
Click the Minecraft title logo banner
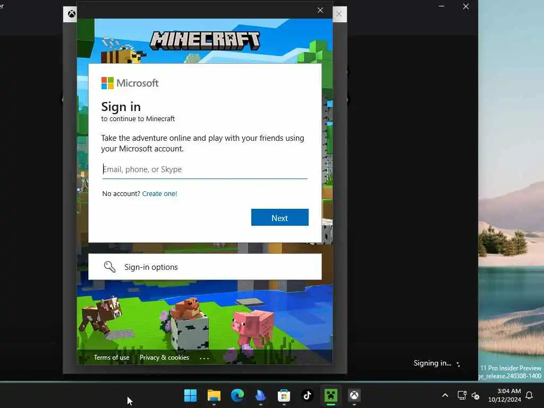click(205, 40)
